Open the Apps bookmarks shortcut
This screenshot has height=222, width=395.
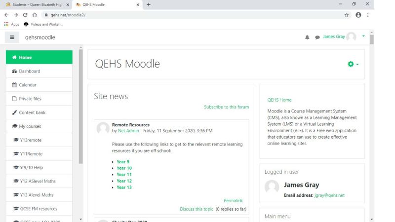point(11,24)
